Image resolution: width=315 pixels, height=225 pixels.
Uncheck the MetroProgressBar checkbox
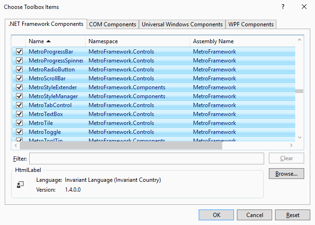click(x=19, y=51)
